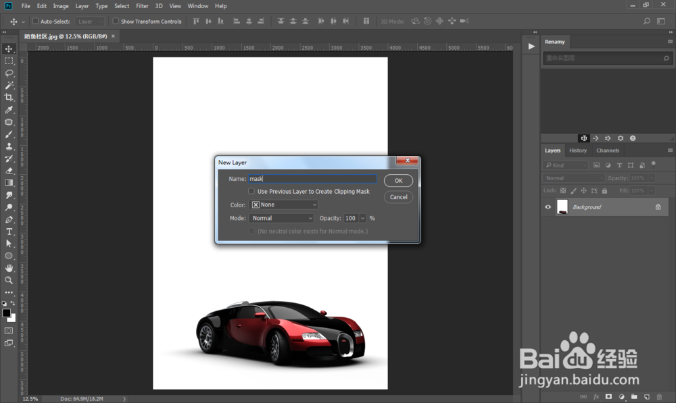
Task: Open the Opacity dropdown arrow in dialog
Action: point(362,218)
